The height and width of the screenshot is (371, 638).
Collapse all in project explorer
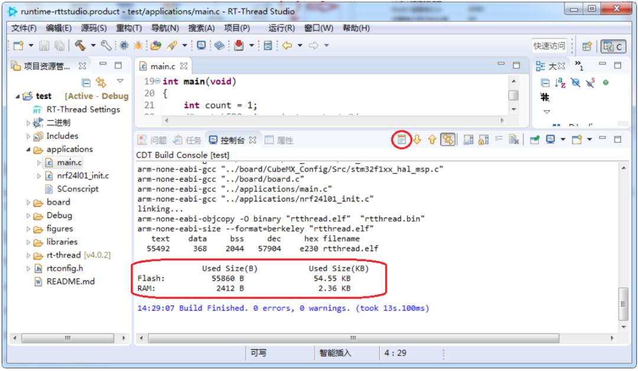click(86, 83)
